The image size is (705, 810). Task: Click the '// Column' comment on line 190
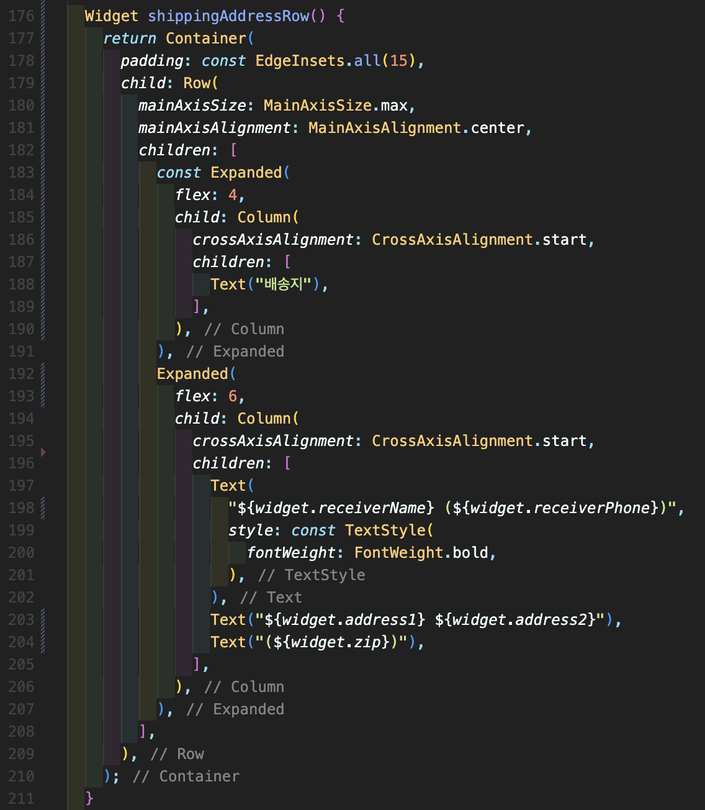245,329
